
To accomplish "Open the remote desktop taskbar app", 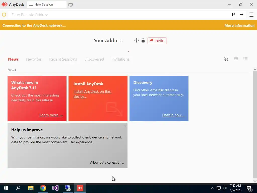I will point(68,188).
